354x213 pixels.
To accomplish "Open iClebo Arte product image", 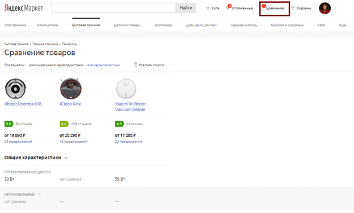I will [71, 88].
